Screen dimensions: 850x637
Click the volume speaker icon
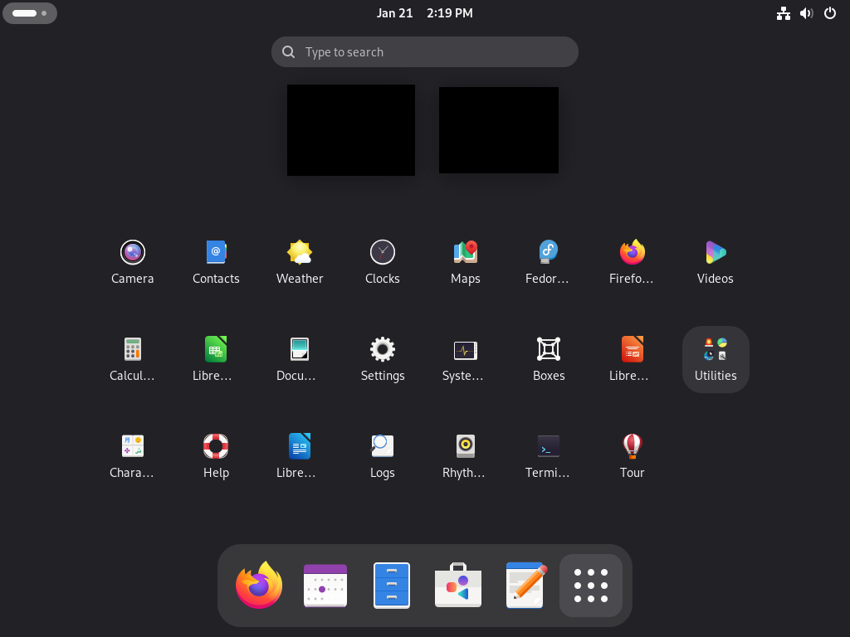pyautogui.click(x=807, y=13)
